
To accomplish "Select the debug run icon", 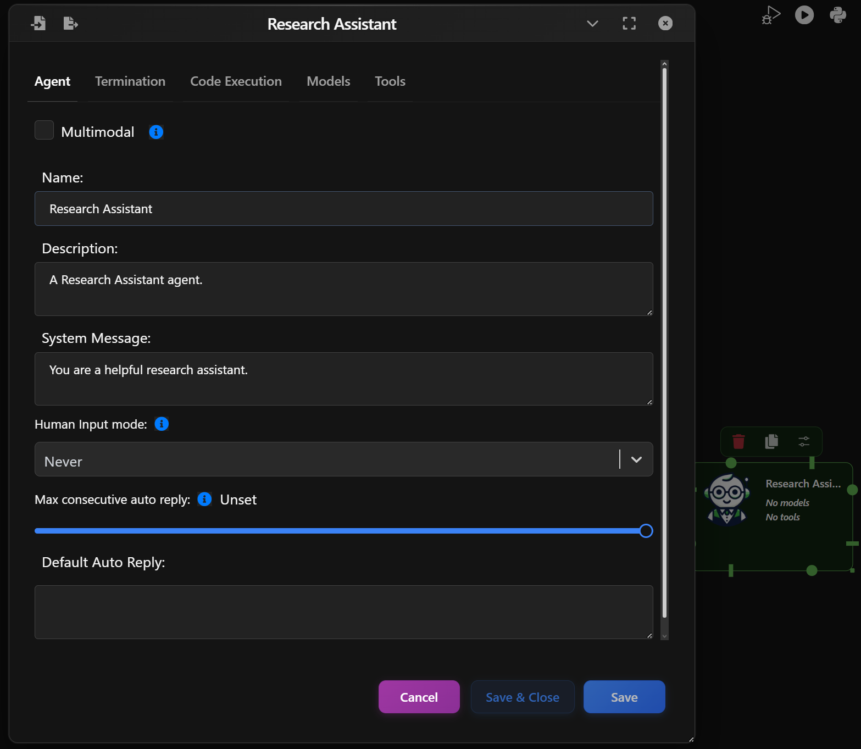I will [770, 15].
